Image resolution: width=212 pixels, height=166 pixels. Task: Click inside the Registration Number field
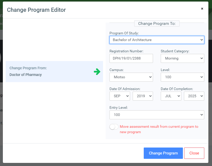point(131,58)
